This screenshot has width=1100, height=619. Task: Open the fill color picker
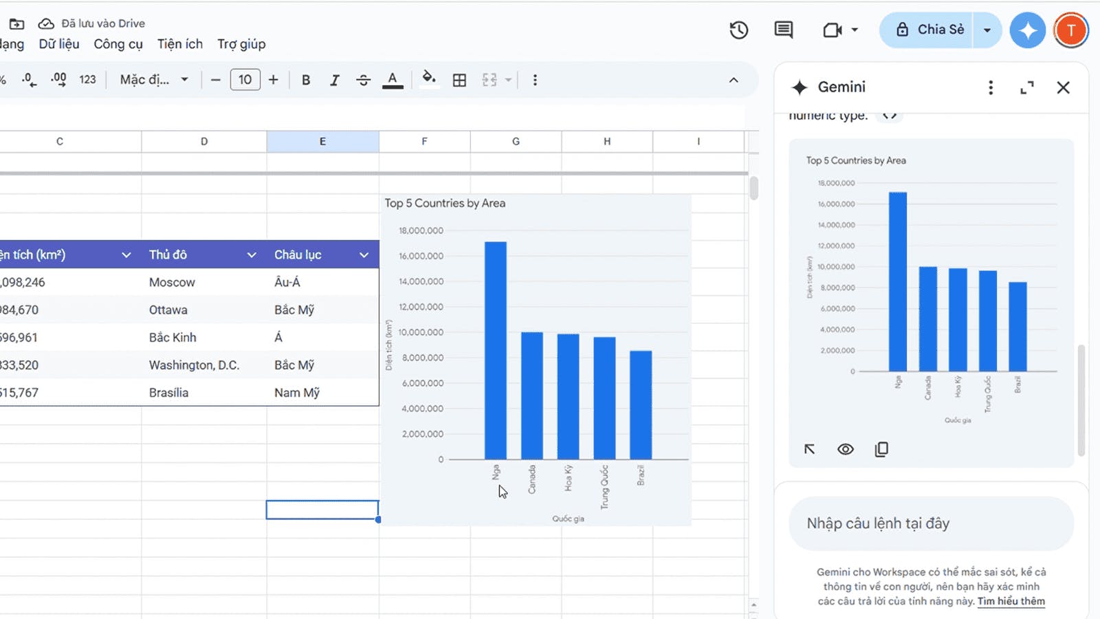tap(429, 80)
